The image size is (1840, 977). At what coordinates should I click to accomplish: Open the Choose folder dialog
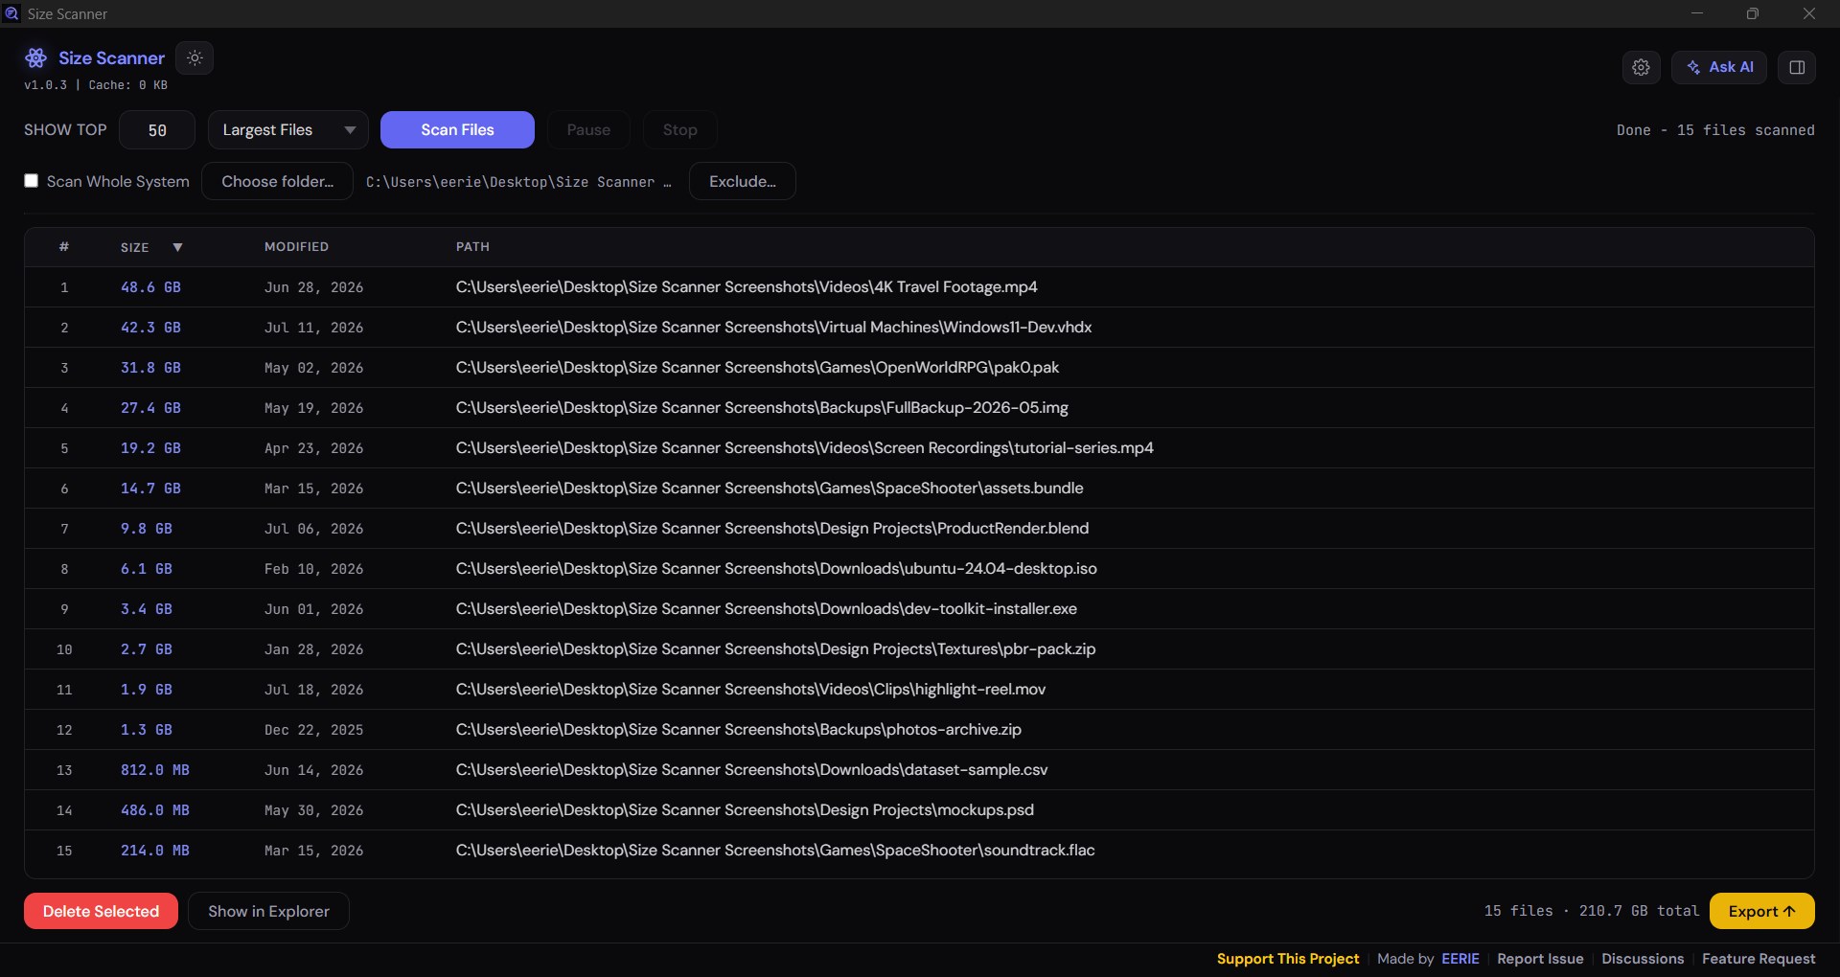(277, 181)
